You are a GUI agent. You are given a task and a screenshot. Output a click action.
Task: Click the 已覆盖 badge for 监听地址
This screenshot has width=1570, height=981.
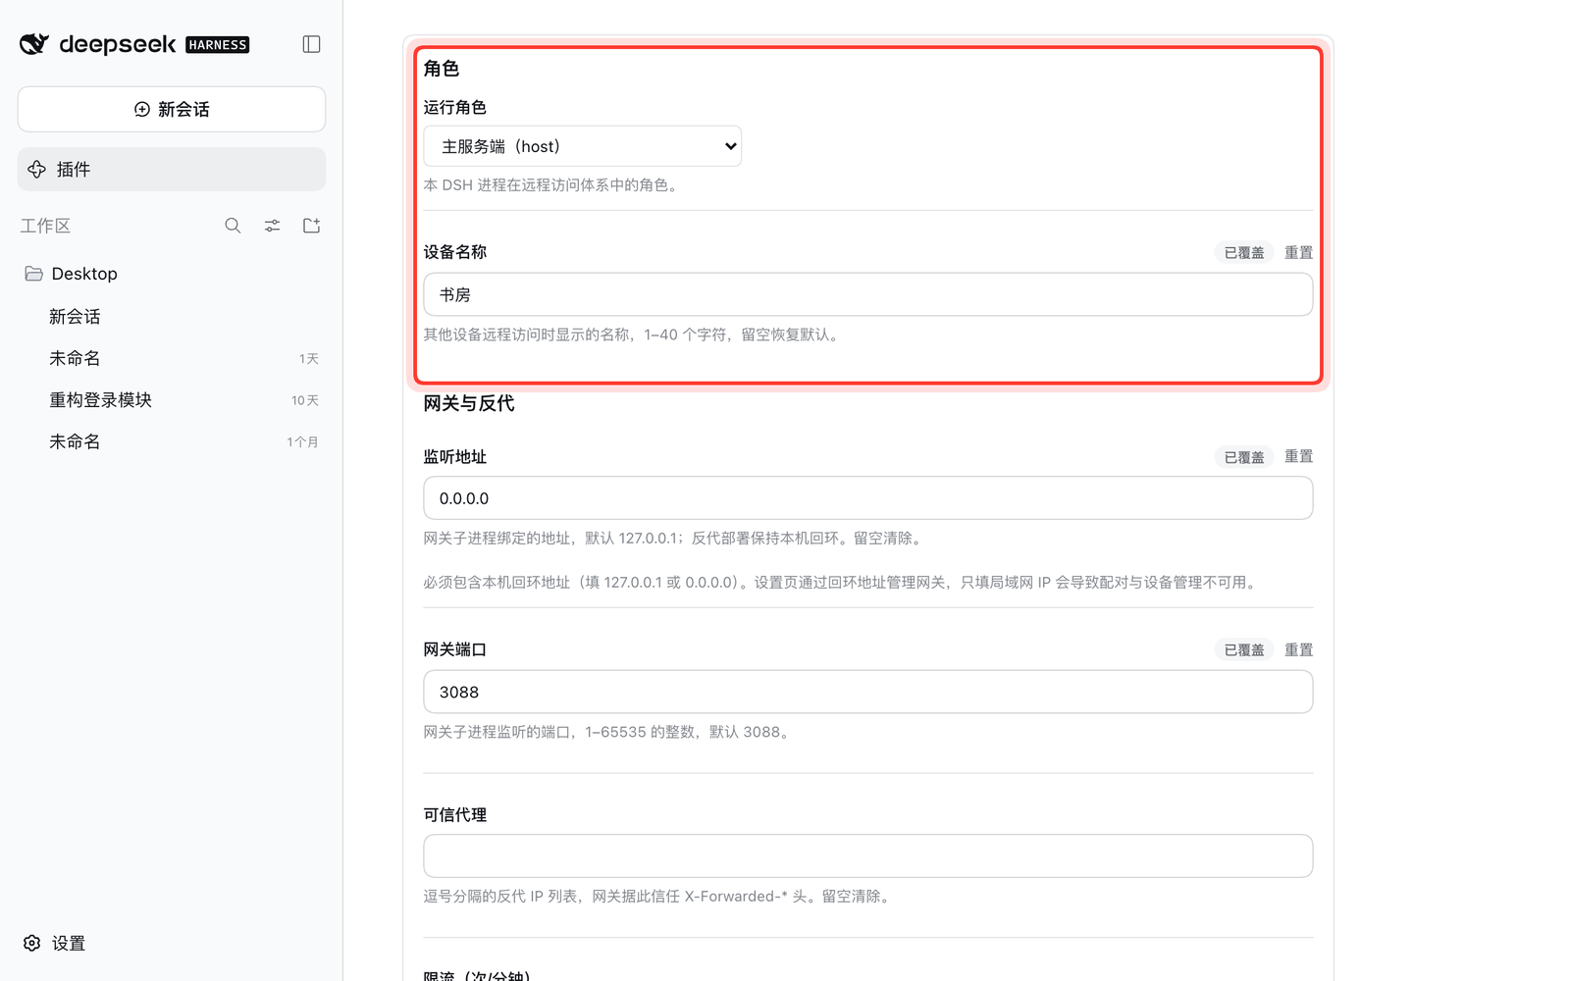coord(1244,457)
